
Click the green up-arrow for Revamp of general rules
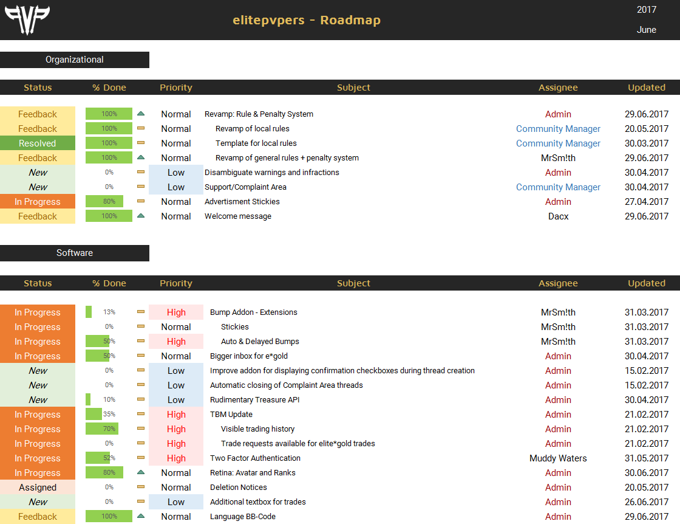[140, 157]
